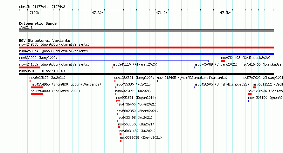This screenshot has height=153, width=283.
Task: Click the red marker under nsv5596038
Action: coord(121,141)
